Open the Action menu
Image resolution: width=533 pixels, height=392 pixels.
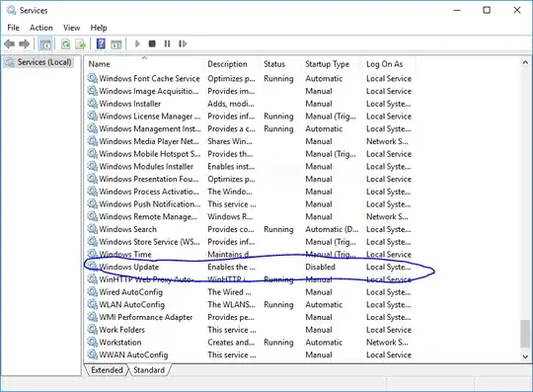(x=41, y=28)
